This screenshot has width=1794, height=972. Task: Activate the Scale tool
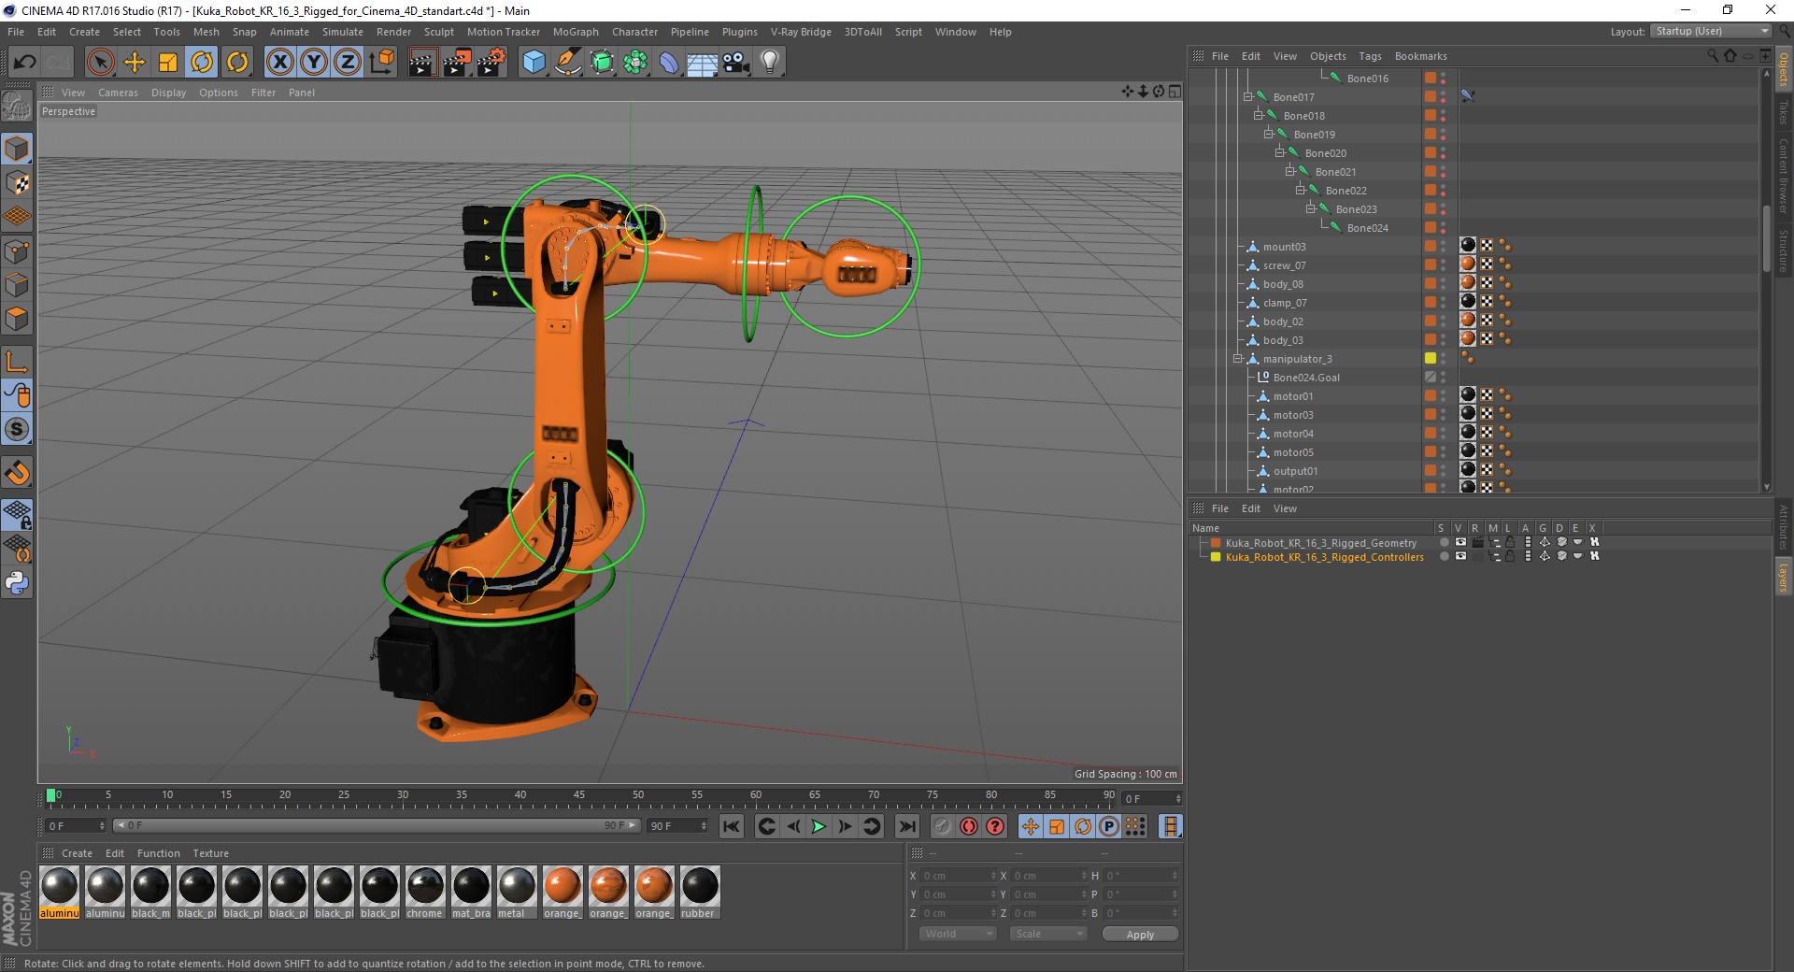coord(168,63)
